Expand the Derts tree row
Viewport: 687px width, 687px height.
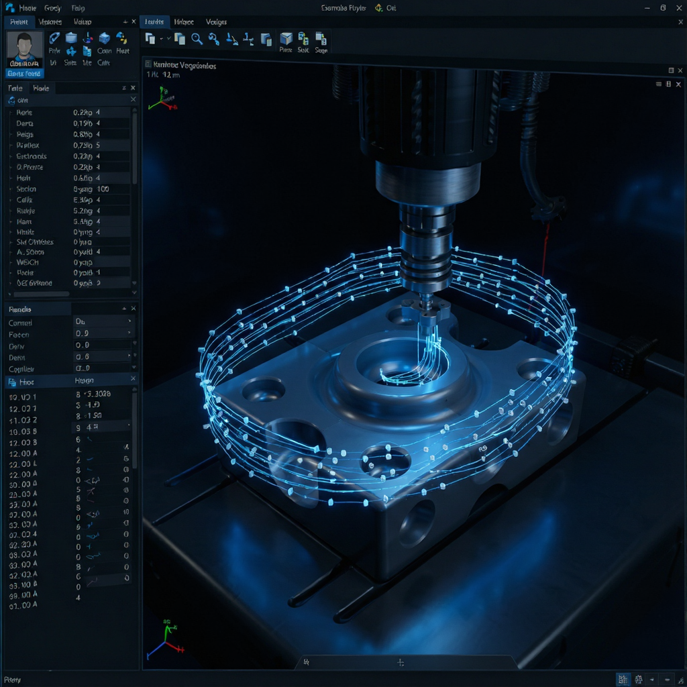(11, 123)
